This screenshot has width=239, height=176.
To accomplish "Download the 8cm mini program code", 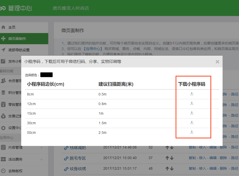I will [x=192, y=94].
